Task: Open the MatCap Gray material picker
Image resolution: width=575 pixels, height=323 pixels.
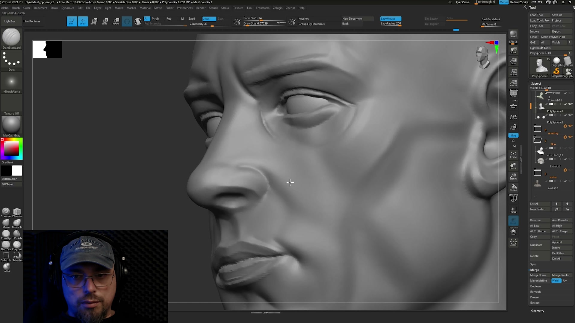Action: click(x=11, y=127)
